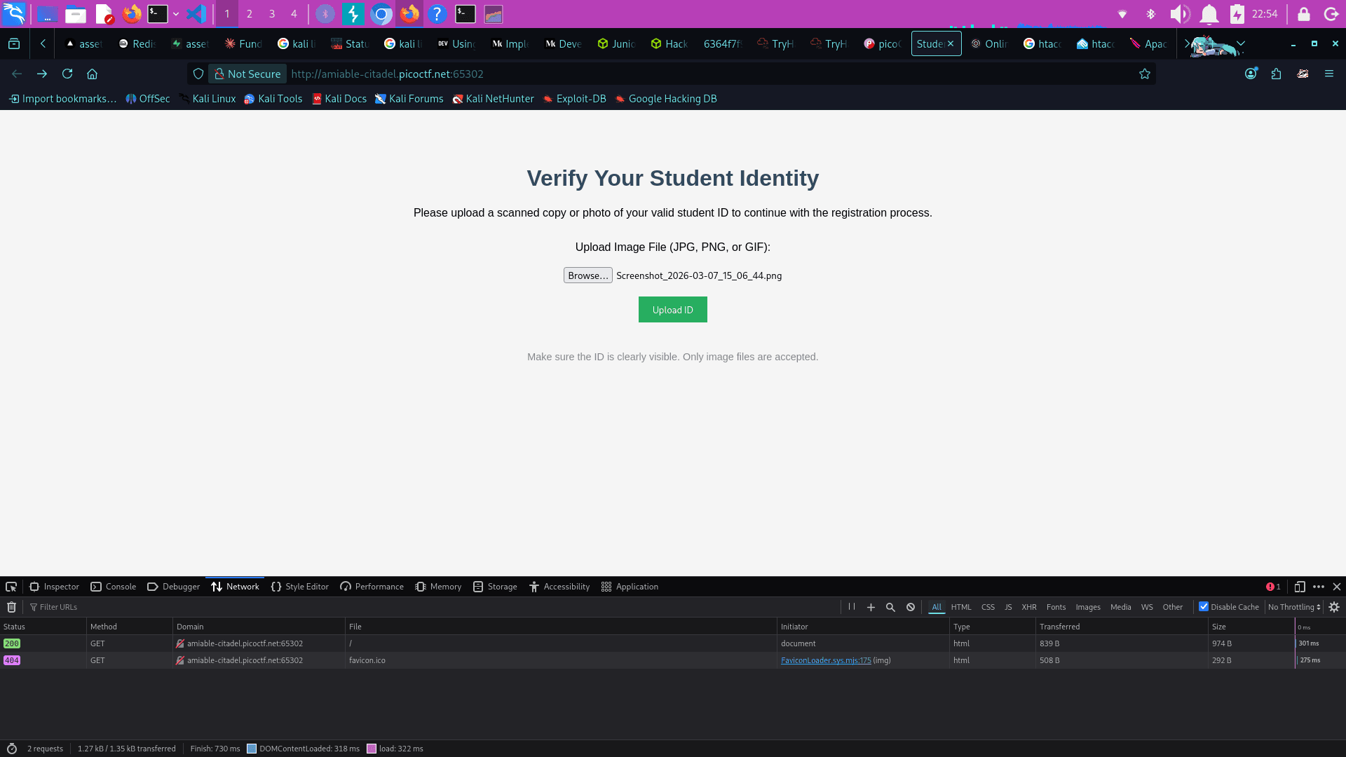
Task: Activate the devtools element picker icon
Action: (x=11, y=587)
